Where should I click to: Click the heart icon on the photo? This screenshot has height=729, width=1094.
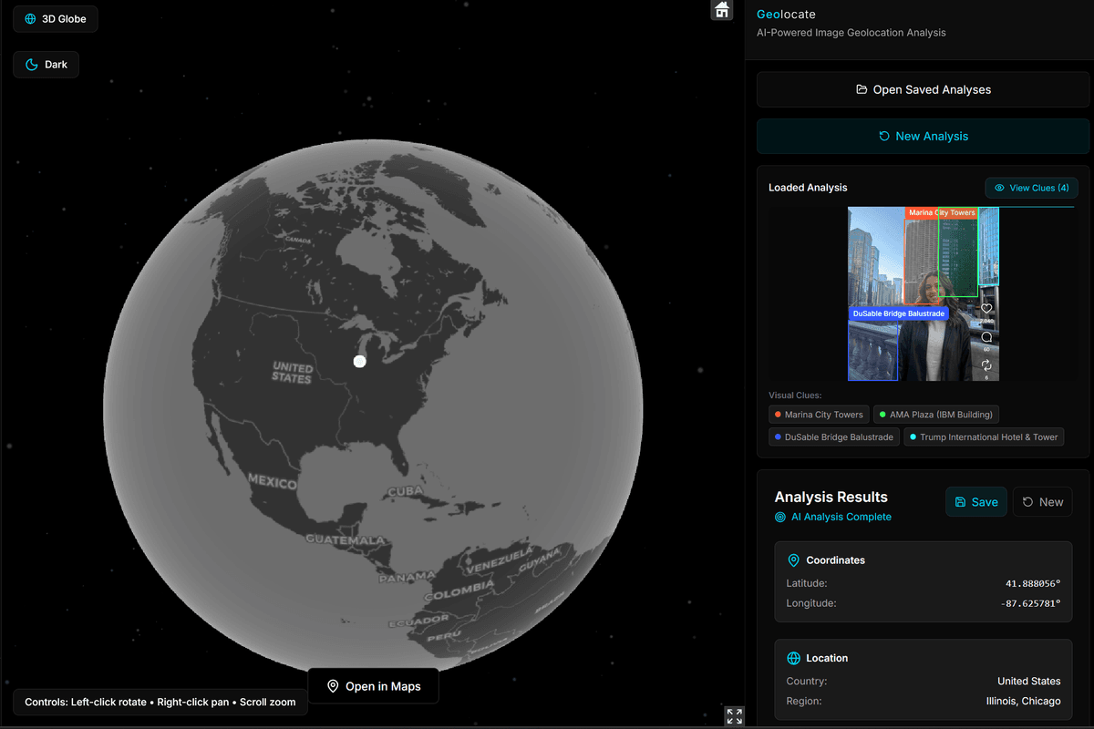point(986,309)
